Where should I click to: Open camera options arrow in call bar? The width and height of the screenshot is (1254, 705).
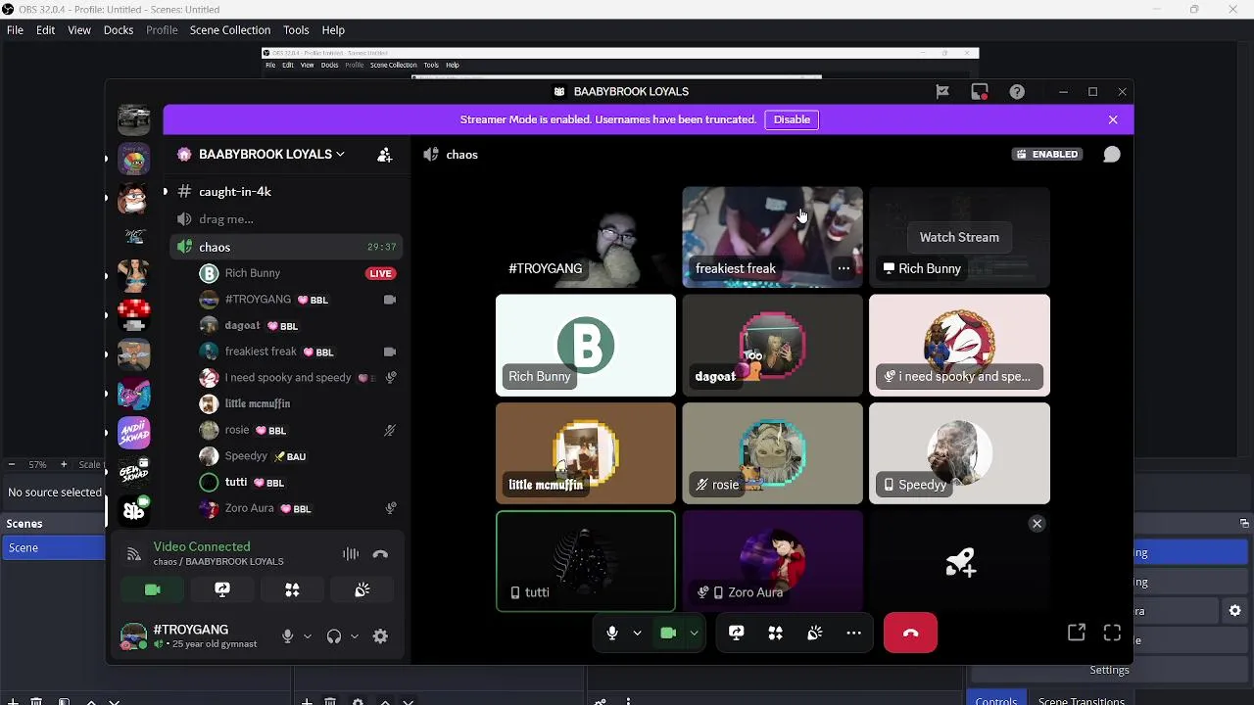(694, 634)
